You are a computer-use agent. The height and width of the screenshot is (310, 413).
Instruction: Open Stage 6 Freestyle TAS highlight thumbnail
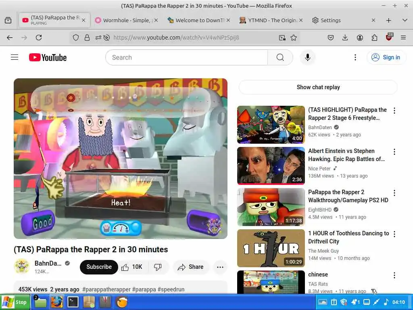[271, 125]
